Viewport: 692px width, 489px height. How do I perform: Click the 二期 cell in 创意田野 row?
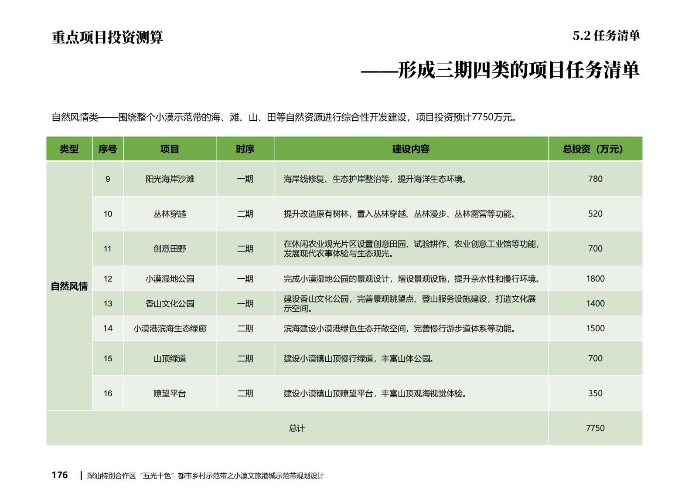(x=245, y=249)
